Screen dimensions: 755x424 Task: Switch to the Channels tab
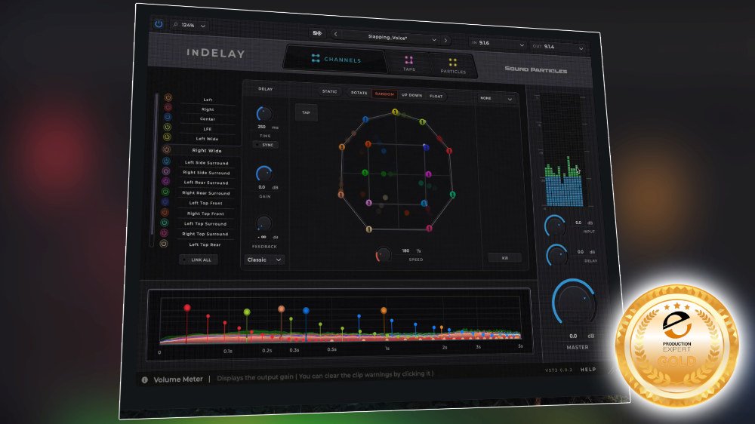(336, 59)
